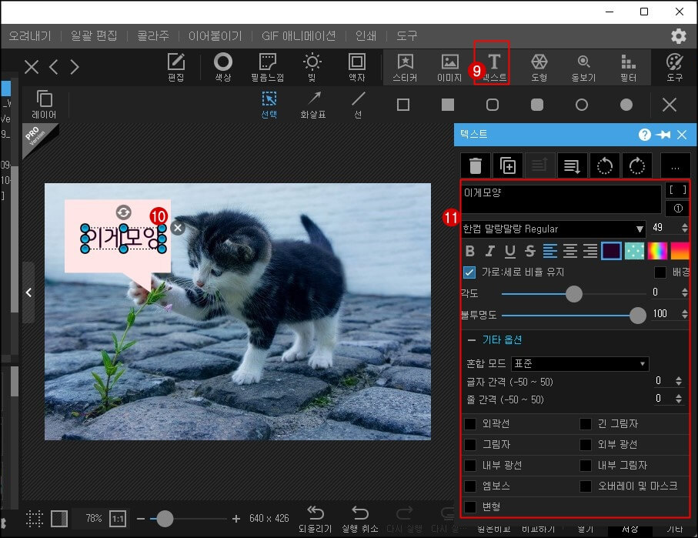Open the 필름느낌 film effect tool
This screenshot has height=538, width=698.
[x=268, y=67]
